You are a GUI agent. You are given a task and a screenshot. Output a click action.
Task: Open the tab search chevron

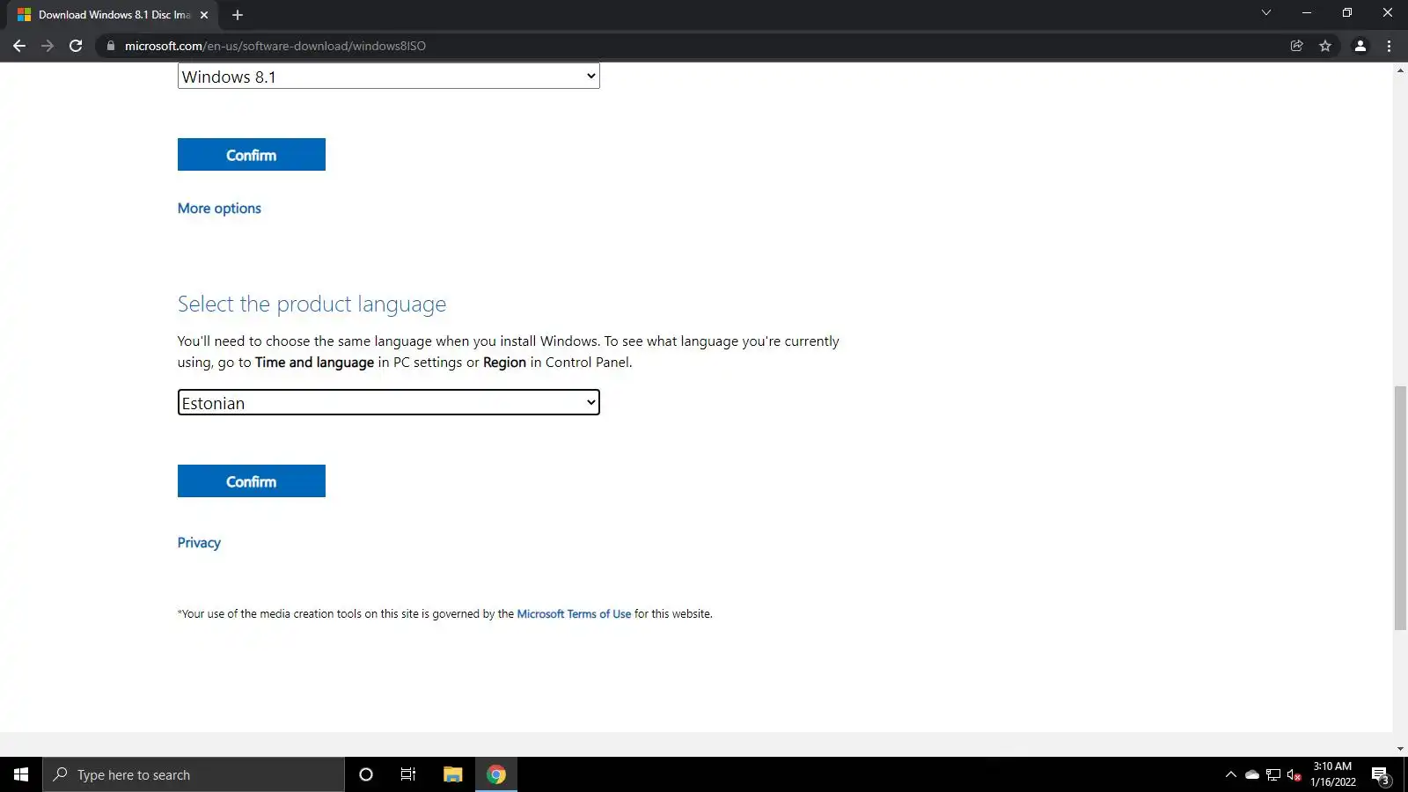pyautogui.click(x=1266, y=13)
